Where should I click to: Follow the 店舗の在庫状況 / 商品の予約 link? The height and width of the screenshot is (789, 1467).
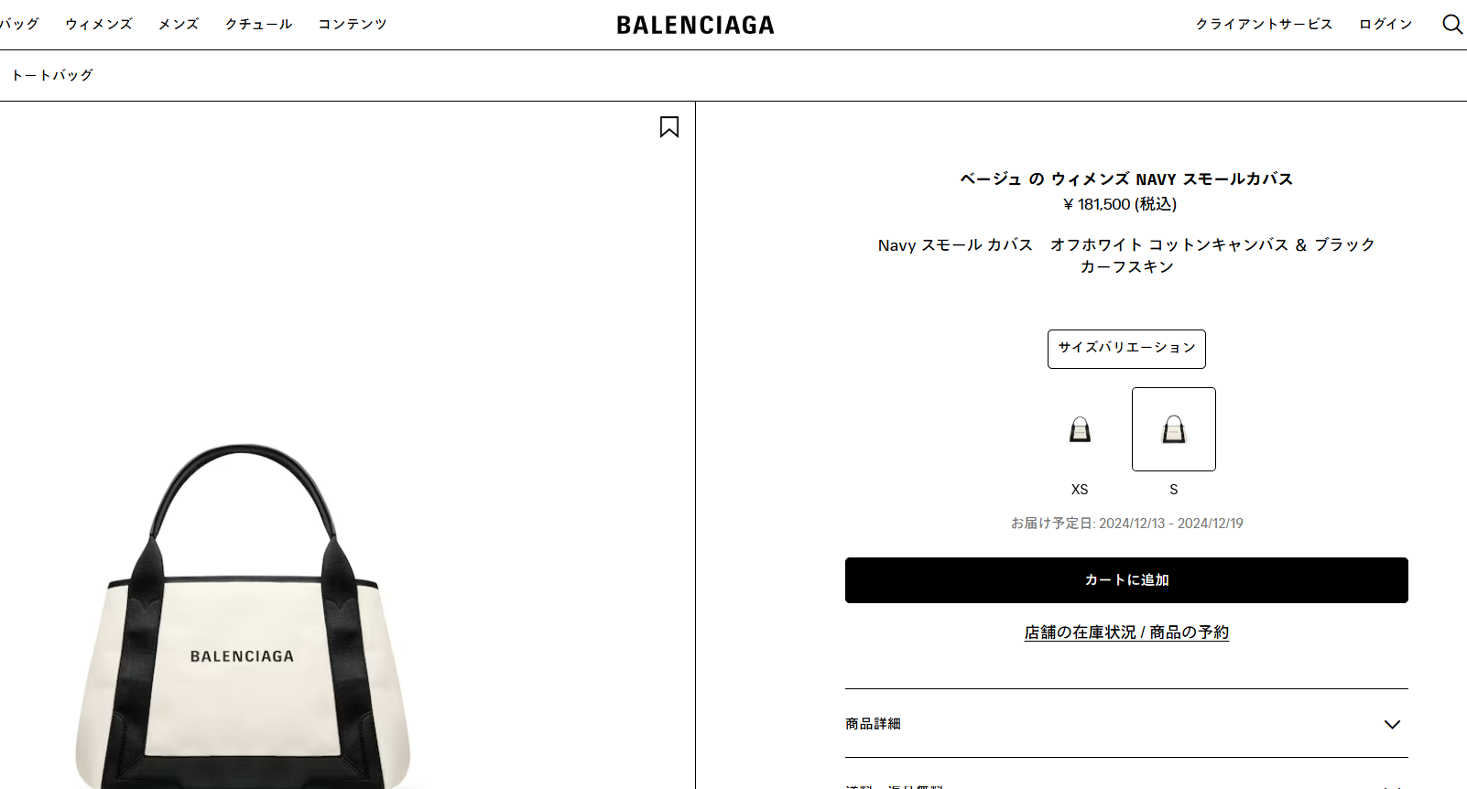click(1126, 632)
